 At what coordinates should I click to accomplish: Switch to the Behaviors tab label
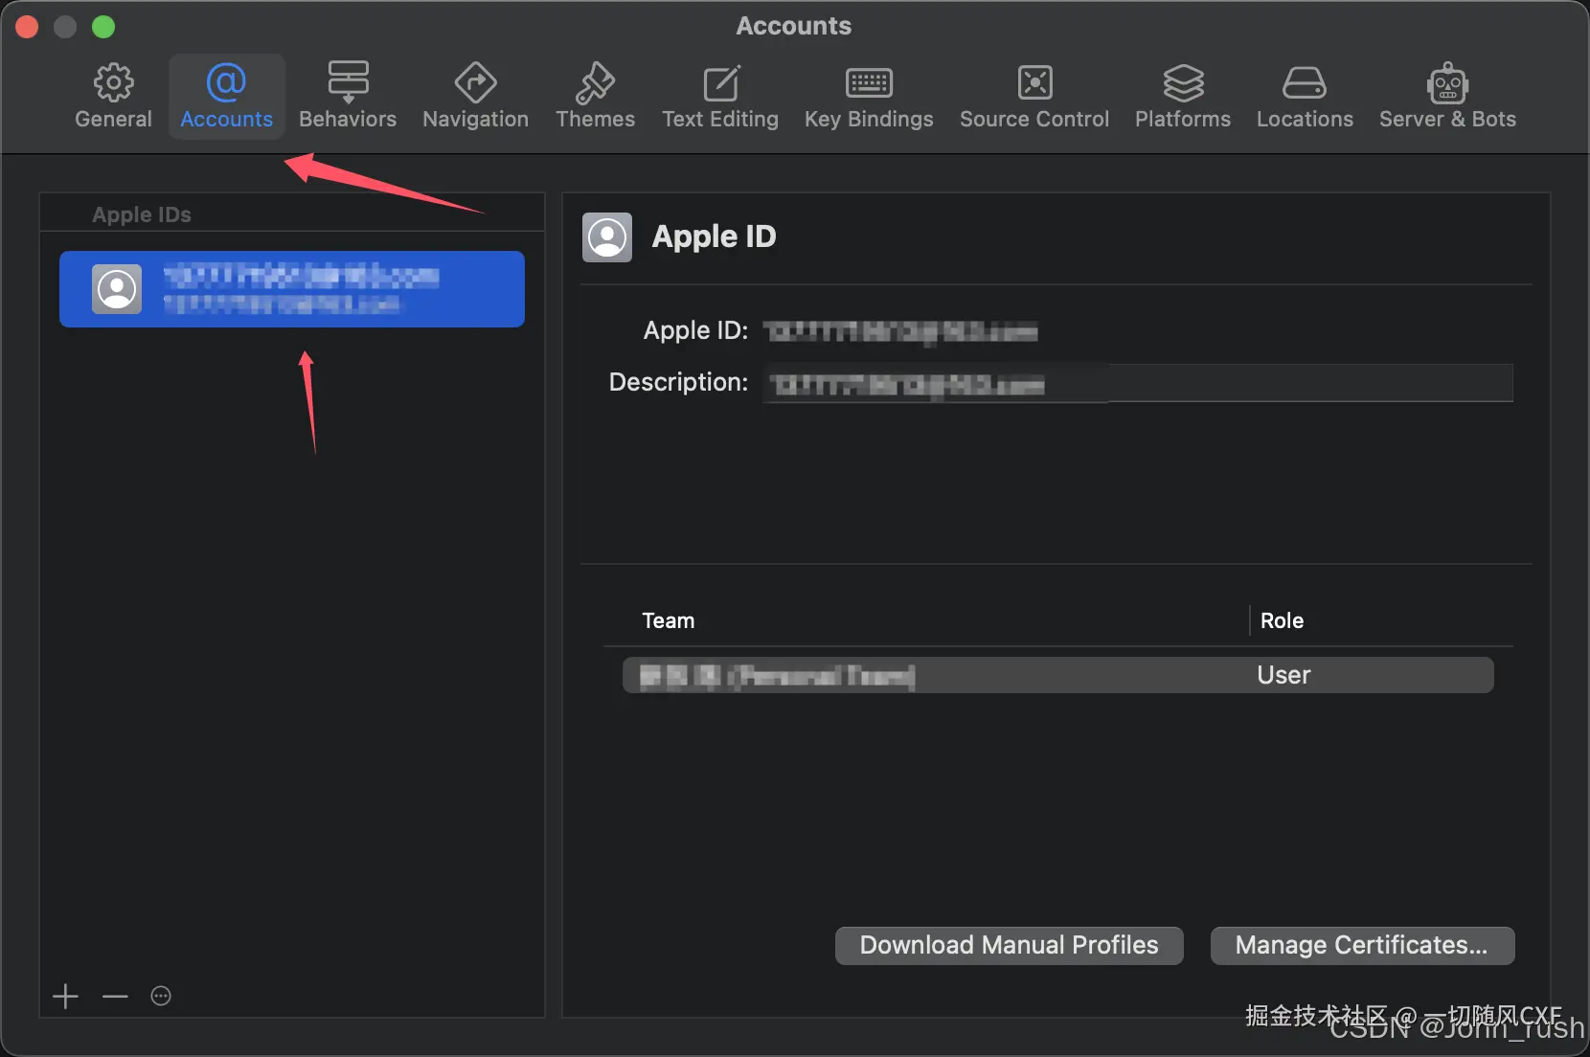coord(348,119)
